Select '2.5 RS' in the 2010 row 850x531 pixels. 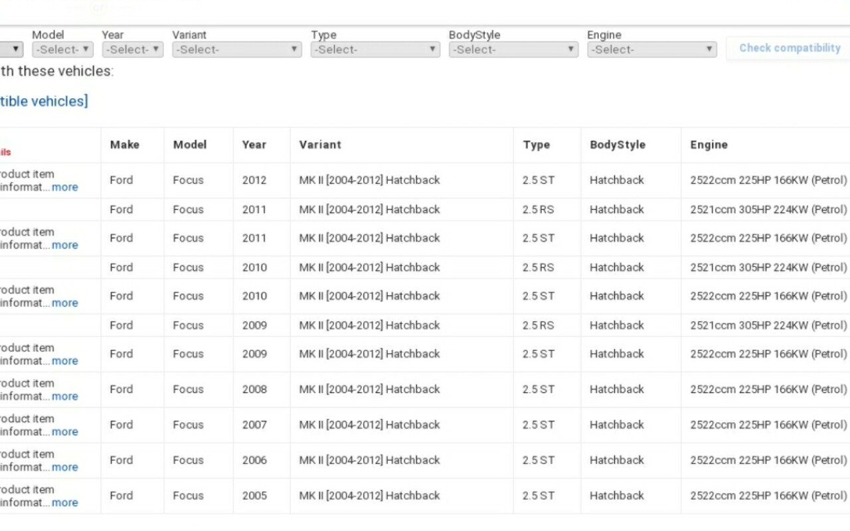coord(538,267)
